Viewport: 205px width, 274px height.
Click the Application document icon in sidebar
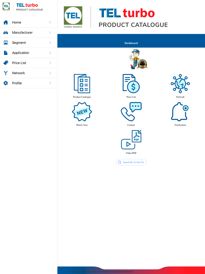[6, 53]
